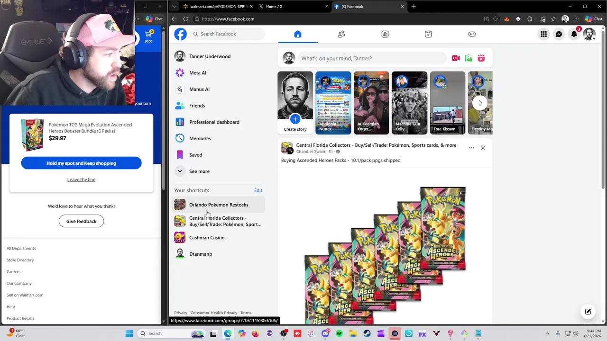The height and width of the screenshot is (341, 607).
Task: Open Cashman Casino shortcut
Action: pyautogui.click(x=219, y=238)
